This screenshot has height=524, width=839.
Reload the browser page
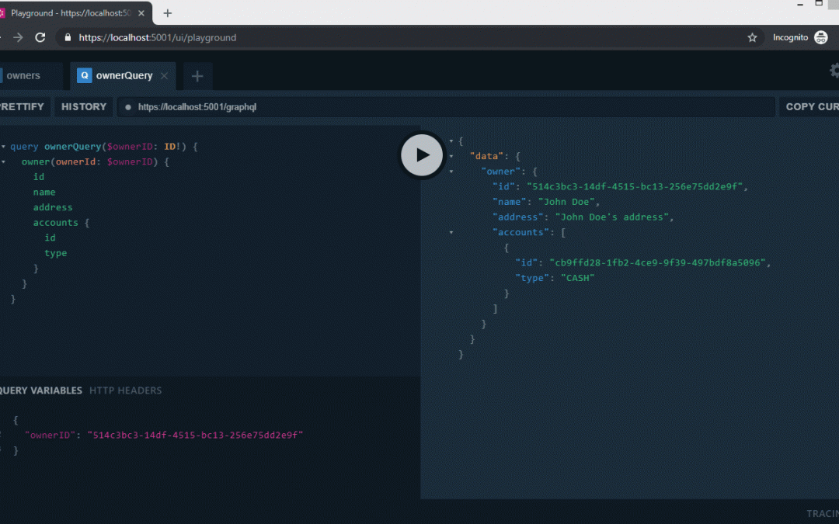[40, 37]
